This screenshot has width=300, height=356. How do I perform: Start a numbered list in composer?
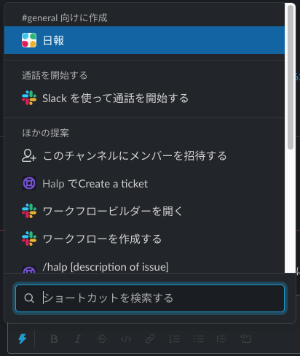coord(174,338)
